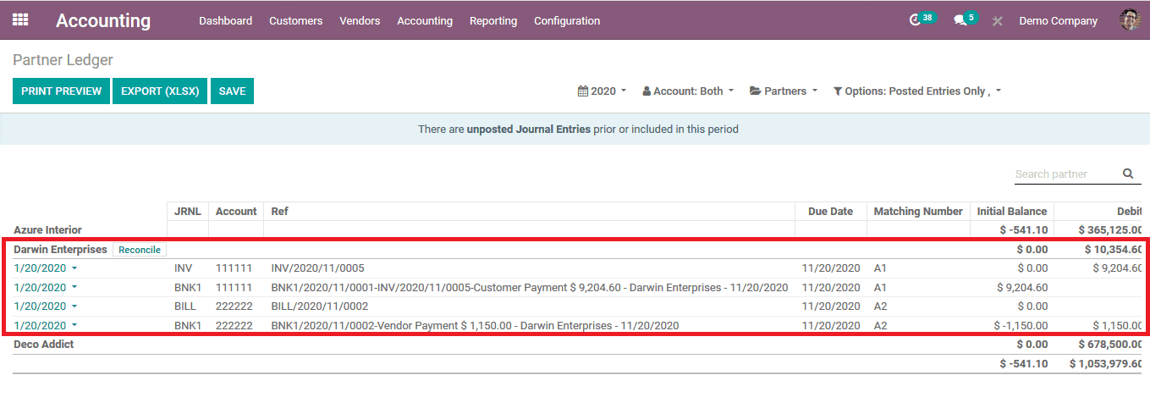Click the $ 9,204.60 initial balance cell
The image size is (1150, 414).
(1022, 287)
